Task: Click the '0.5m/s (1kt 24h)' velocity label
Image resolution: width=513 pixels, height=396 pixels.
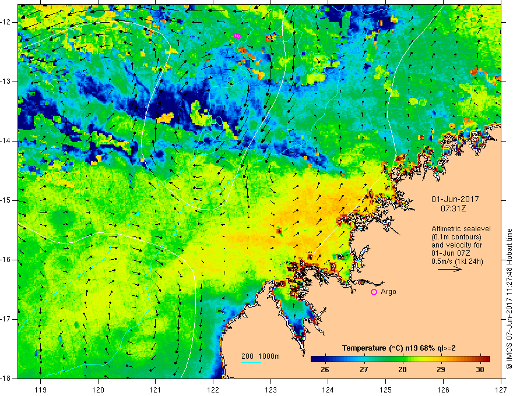Action: (457, 261)
